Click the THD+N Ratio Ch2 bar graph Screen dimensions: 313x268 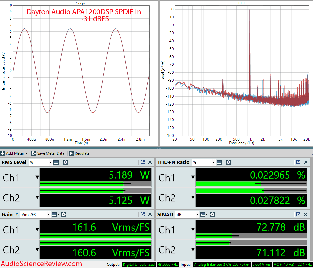(251, 191)
